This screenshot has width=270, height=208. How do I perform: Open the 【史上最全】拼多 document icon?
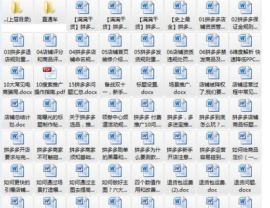(180, 8)
